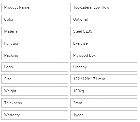This screenshot has height=122, width=140.
Task: Click the Function label cell
Action: [x=35, y=43]
